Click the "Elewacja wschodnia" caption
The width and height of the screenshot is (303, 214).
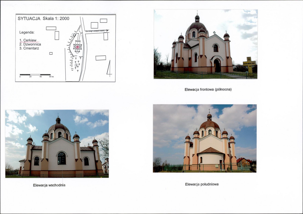tap(49, 185)
